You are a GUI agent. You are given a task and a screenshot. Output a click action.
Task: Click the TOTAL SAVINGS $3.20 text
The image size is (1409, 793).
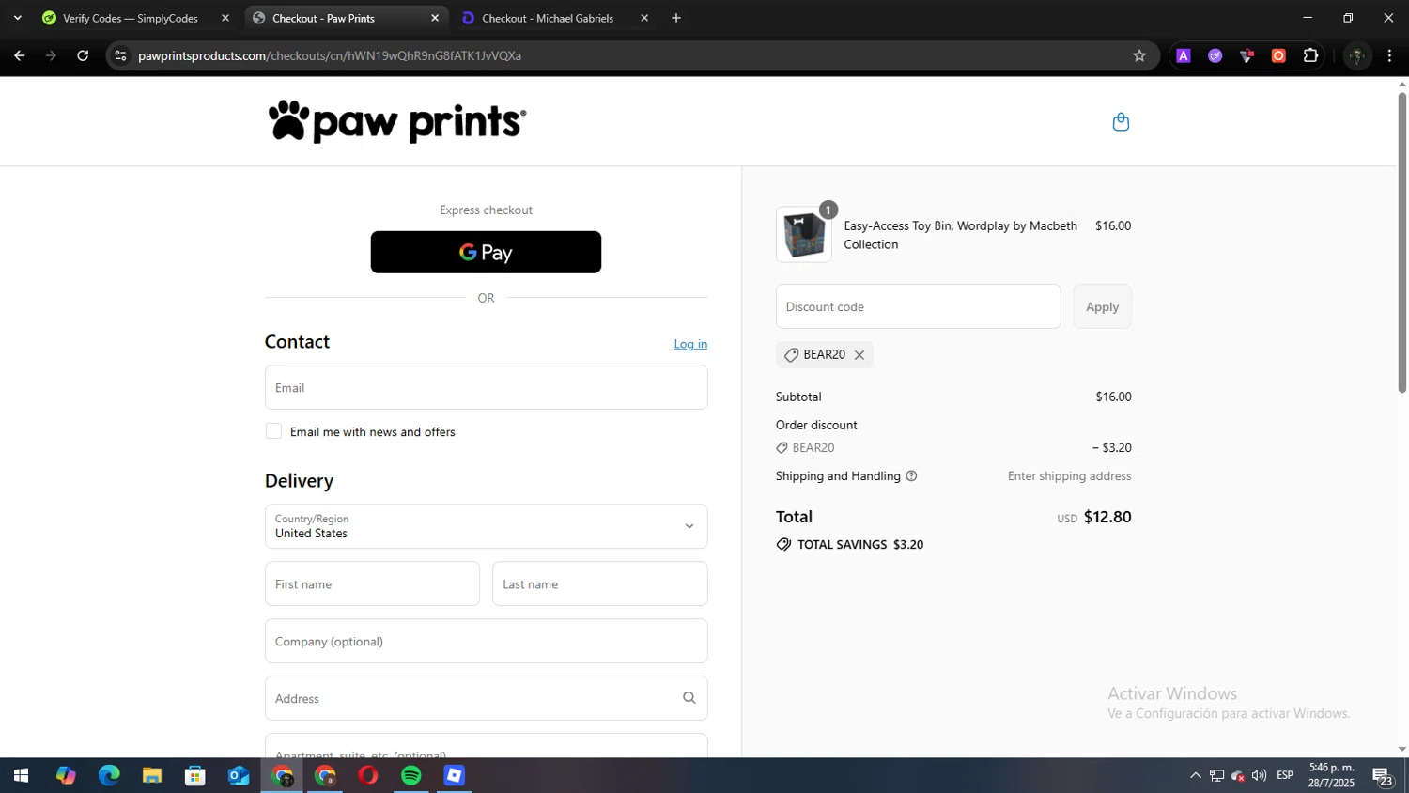(860, 545)
